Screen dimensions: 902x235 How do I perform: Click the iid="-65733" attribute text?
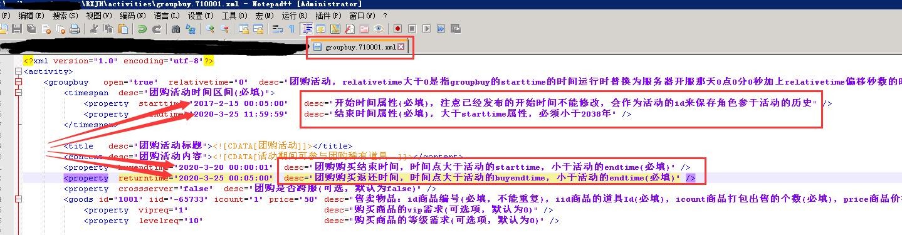(178, 199)
